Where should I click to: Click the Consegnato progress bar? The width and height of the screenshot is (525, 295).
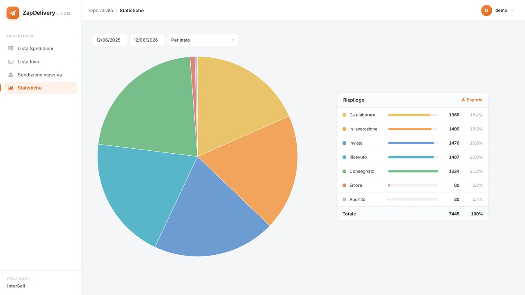pos(413,171)
